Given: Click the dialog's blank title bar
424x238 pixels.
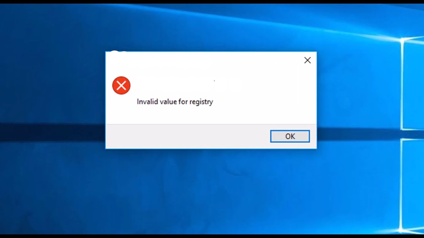Looking at the screenshot, I should point(202,60).
